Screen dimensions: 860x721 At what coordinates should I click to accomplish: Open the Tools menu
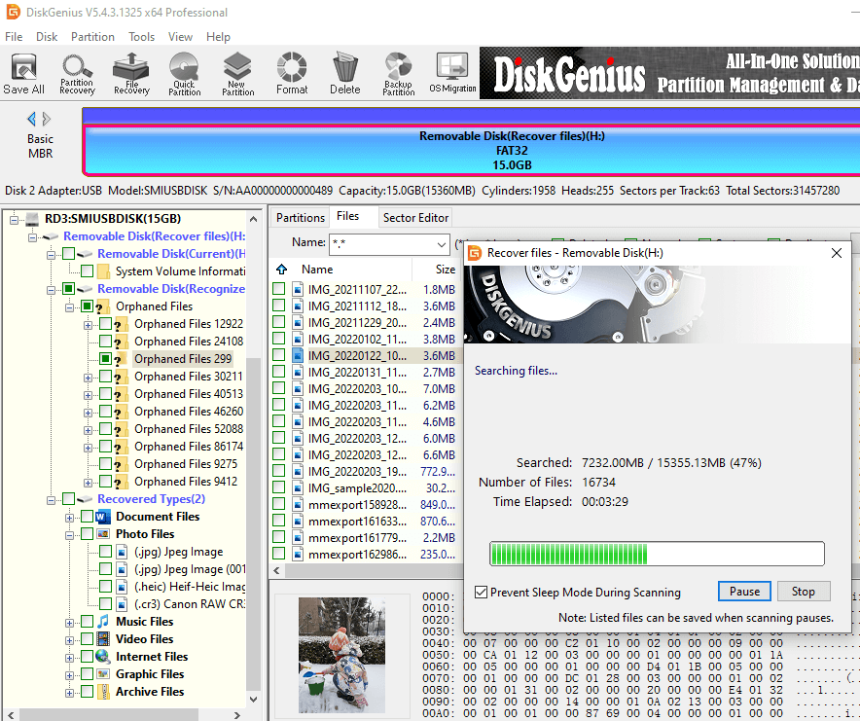pyautogui.click(x=142, y=37)
